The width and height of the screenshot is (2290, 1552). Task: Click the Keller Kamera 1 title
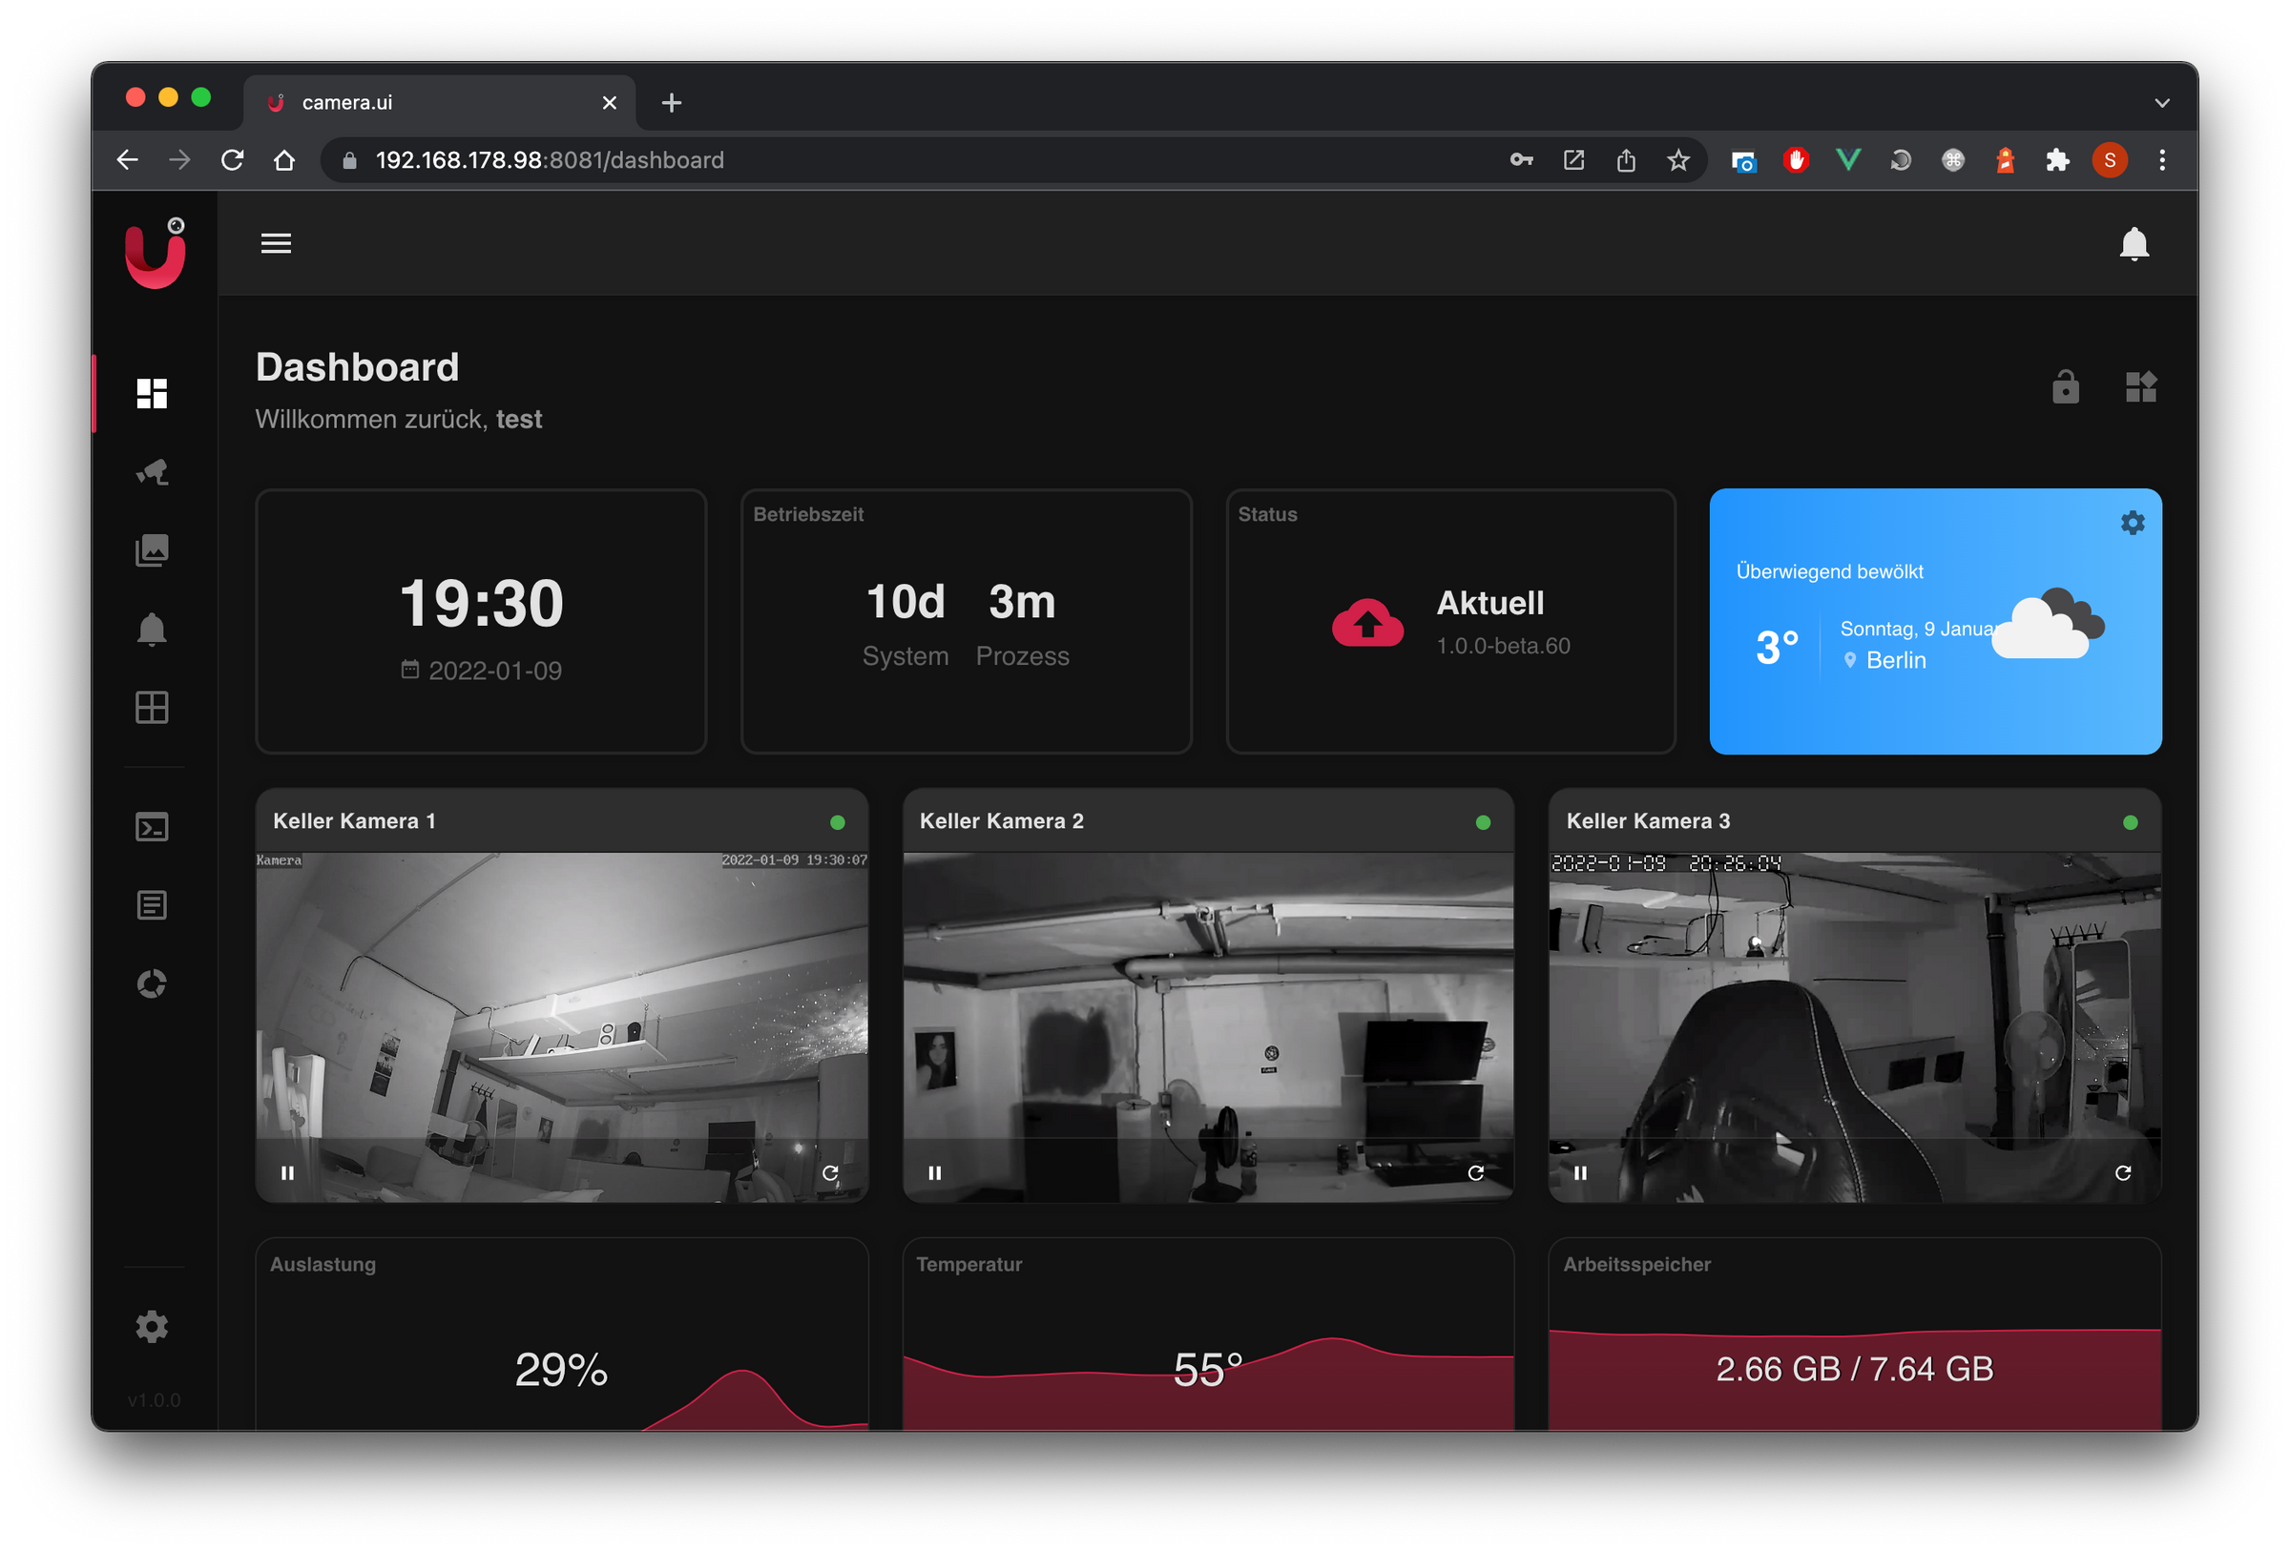tap(354, 821)
